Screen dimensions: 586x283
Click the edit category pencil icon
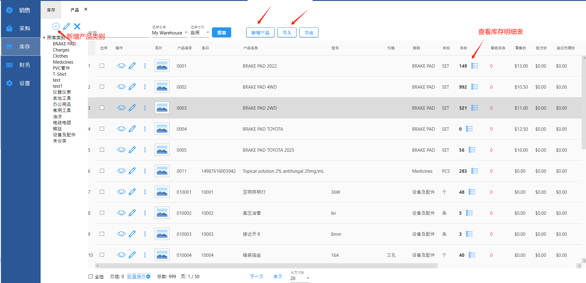(x=67, y=27)
